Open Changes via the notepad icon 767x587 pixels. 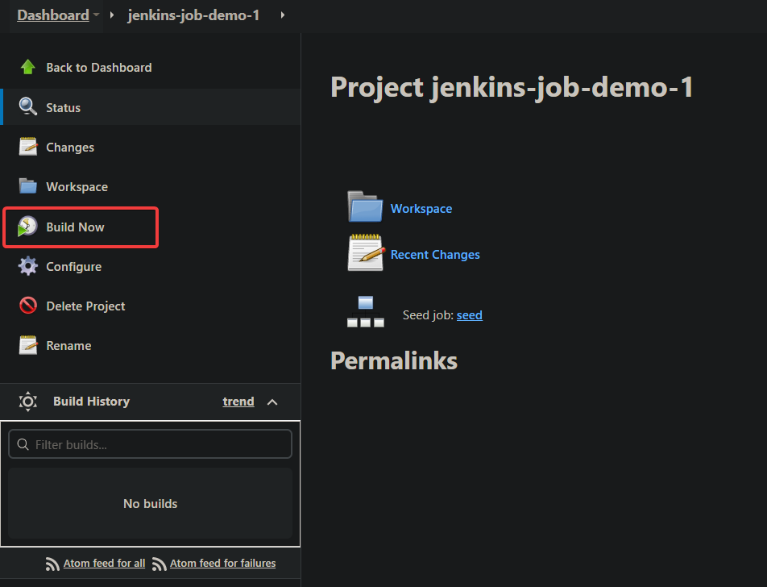(28, 147)
